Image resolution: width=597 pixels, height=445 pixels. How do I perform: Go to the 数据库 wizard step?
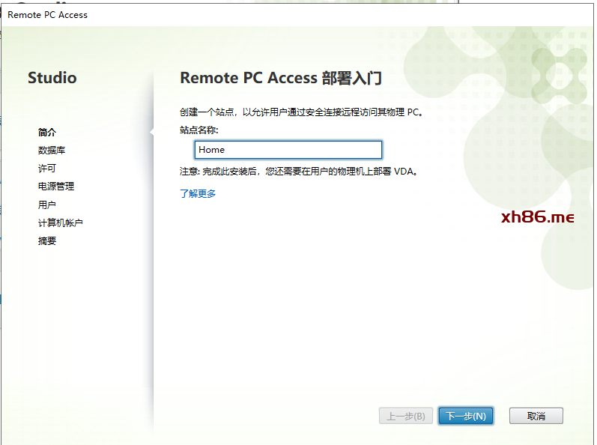(x=52, y=150)
